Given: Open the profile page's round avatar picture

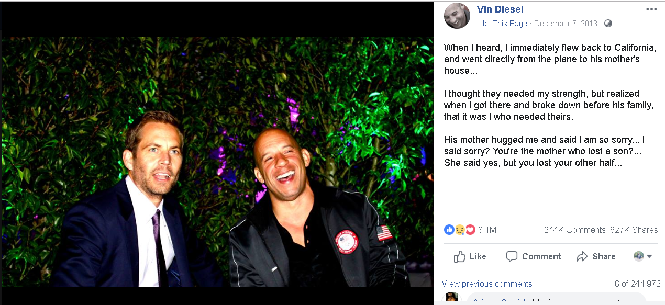Looking at the screenshot, I should click(x=457, y=16).
